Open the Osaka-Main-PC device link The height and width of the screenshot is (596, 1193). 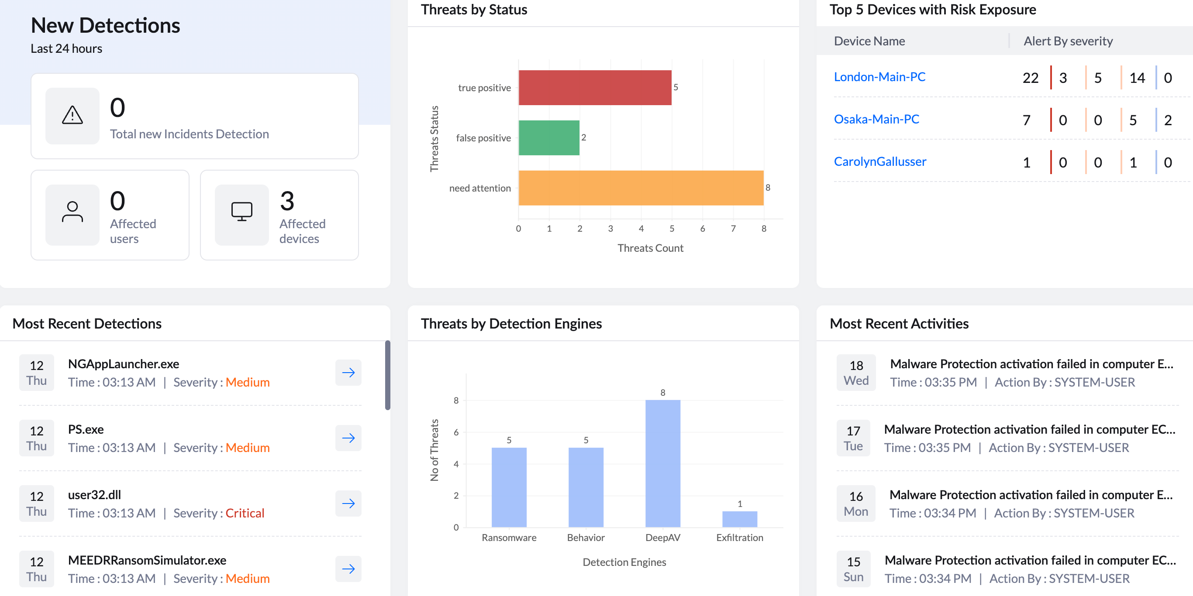(876, 120)
